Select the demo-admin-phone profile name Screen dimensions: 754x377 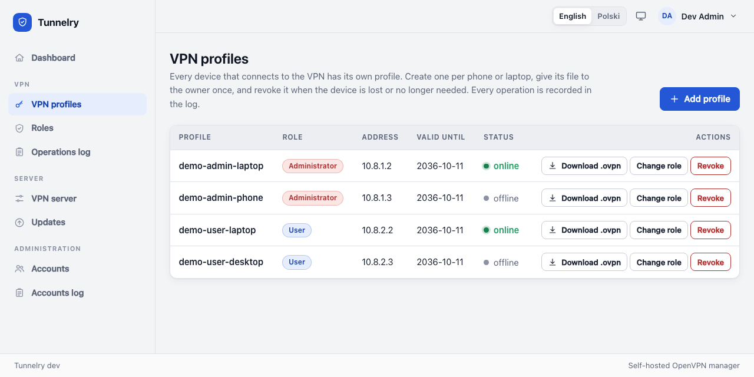click(221, 198)
